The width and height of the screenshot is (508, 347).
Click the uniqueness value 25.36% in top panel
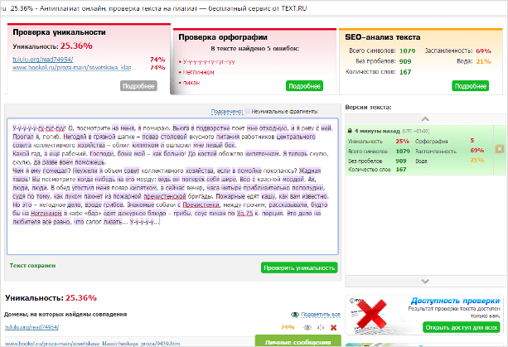[76, 46]
